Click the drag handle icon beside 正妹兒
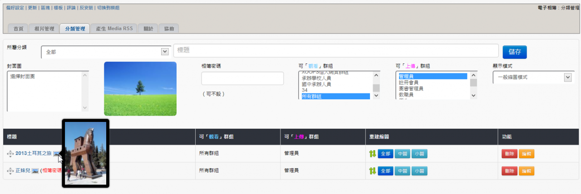 (10, 171)
